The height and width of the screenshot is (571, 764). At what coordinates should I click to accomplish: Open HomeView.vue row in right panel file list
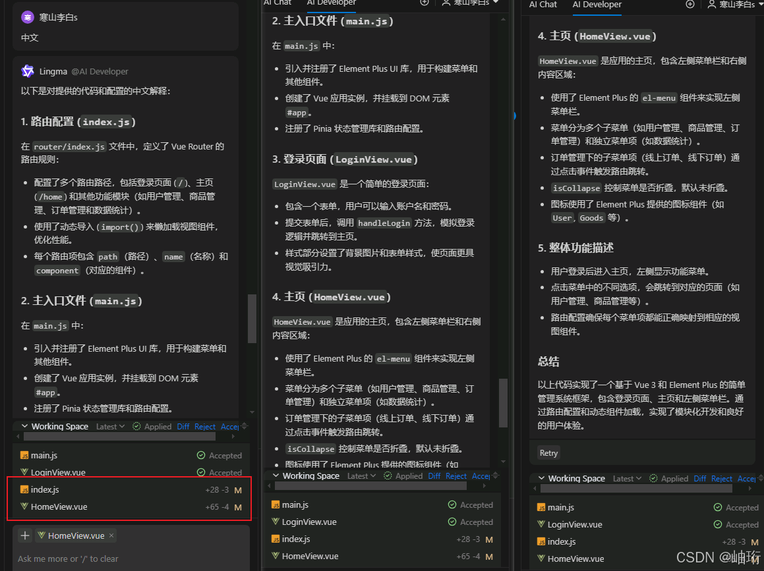647,558
